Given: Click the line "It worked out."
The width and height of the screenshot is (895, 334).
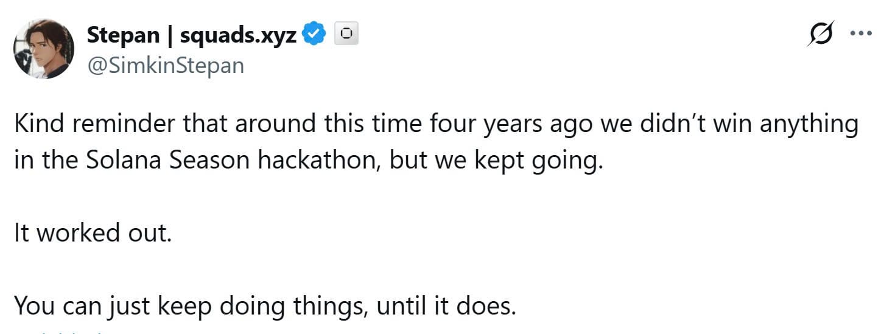Looking at the screenshot, I should tap(93, 233).
